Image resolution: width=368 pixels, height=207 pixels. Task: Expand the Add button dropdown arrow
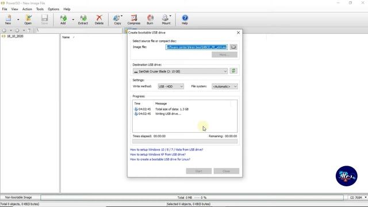coord(73,20)
